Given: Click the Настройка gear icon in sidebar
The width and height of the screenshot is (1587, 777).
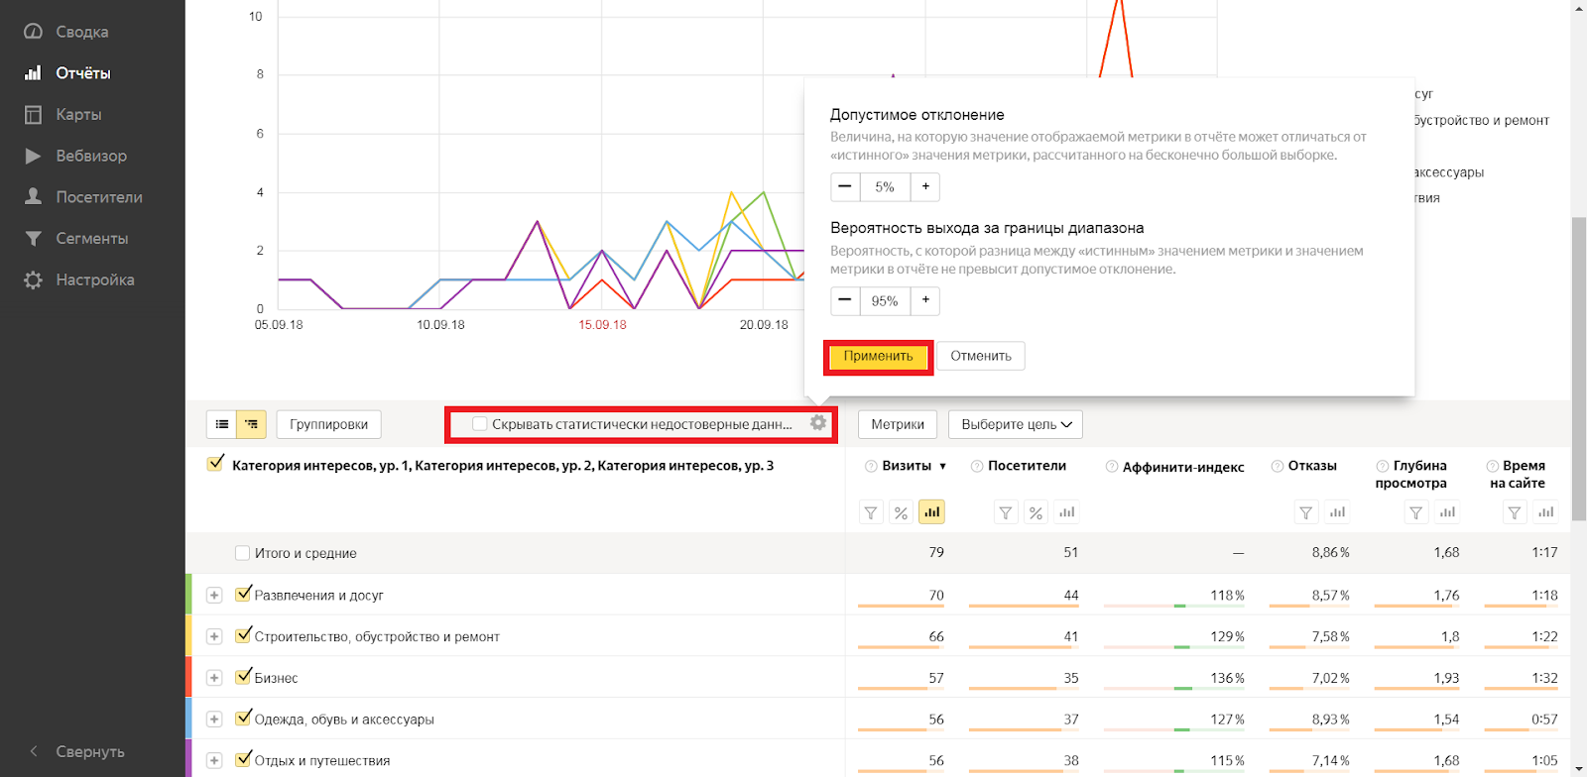Looking at the screenshot, I should click(33, 280).
